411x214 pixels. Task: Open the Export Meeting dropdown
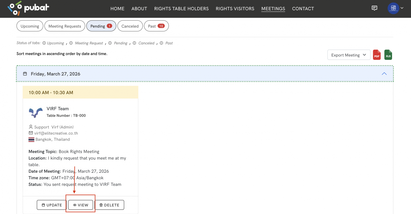(x=349, y=55)
